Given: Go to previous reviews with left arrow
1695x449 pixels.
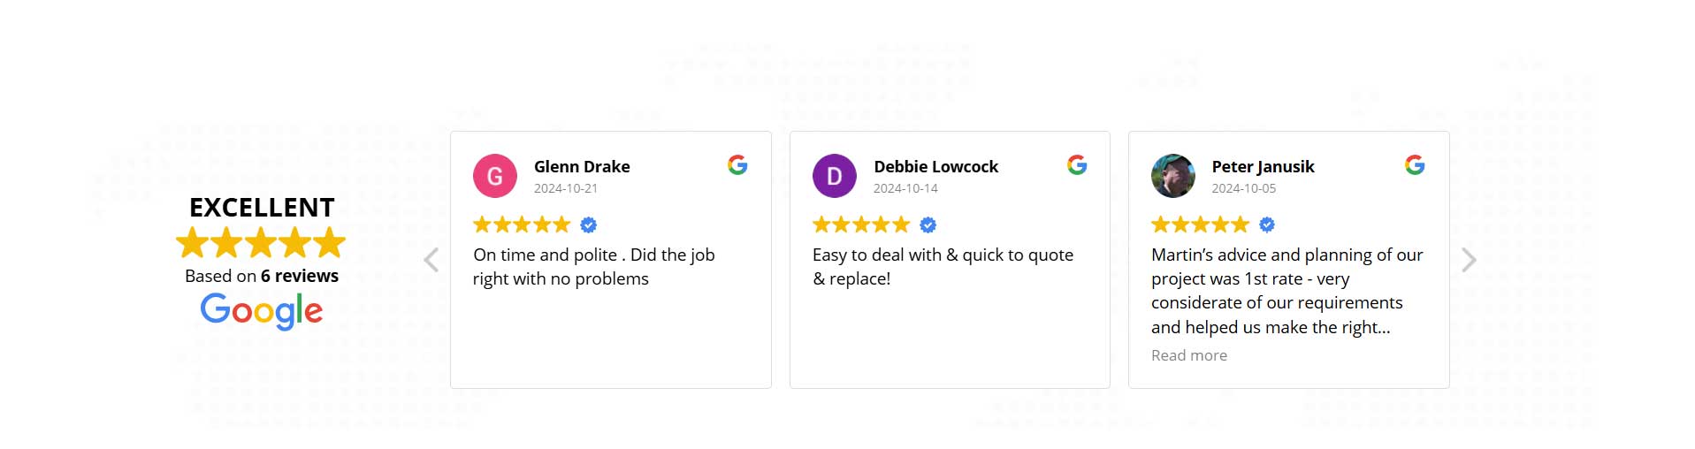Looking at the screenshot, I should click(x=431, y=260).
